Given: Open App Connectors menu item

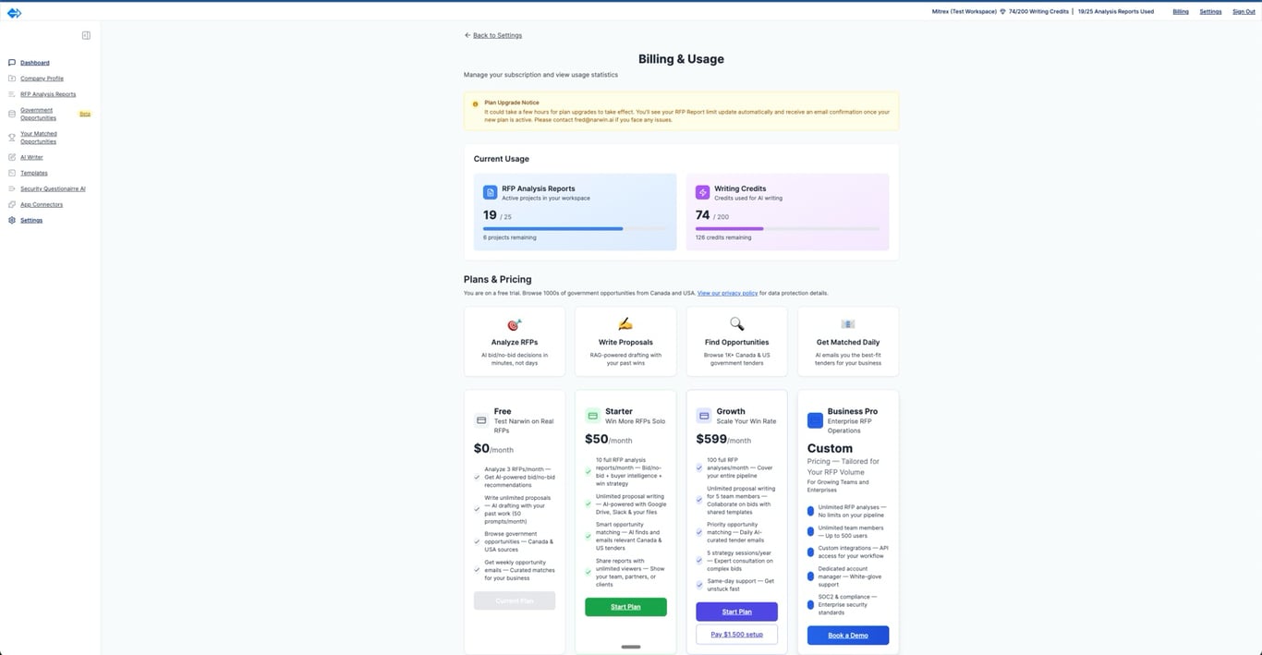Looking at the screenshot, I should coord(42,204).
